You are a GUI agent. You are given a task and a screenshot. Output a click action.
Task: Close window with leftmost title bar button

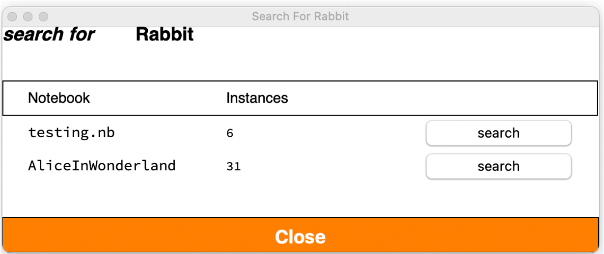point(13,17)
